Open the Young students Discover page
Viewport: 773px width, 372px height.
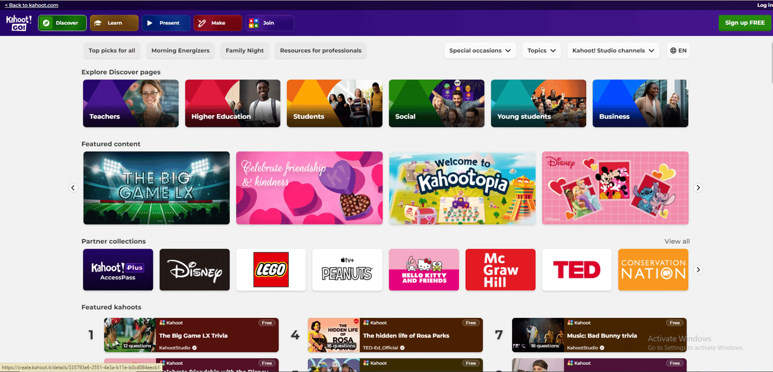(x=539, y=103)
